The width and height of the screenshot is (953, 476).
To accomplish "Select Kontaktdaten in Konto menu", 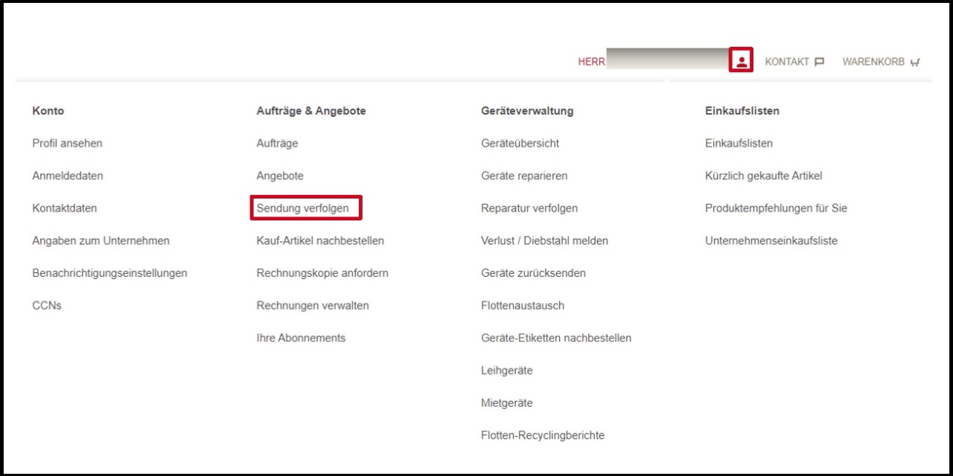I will [x=65, y=208].
